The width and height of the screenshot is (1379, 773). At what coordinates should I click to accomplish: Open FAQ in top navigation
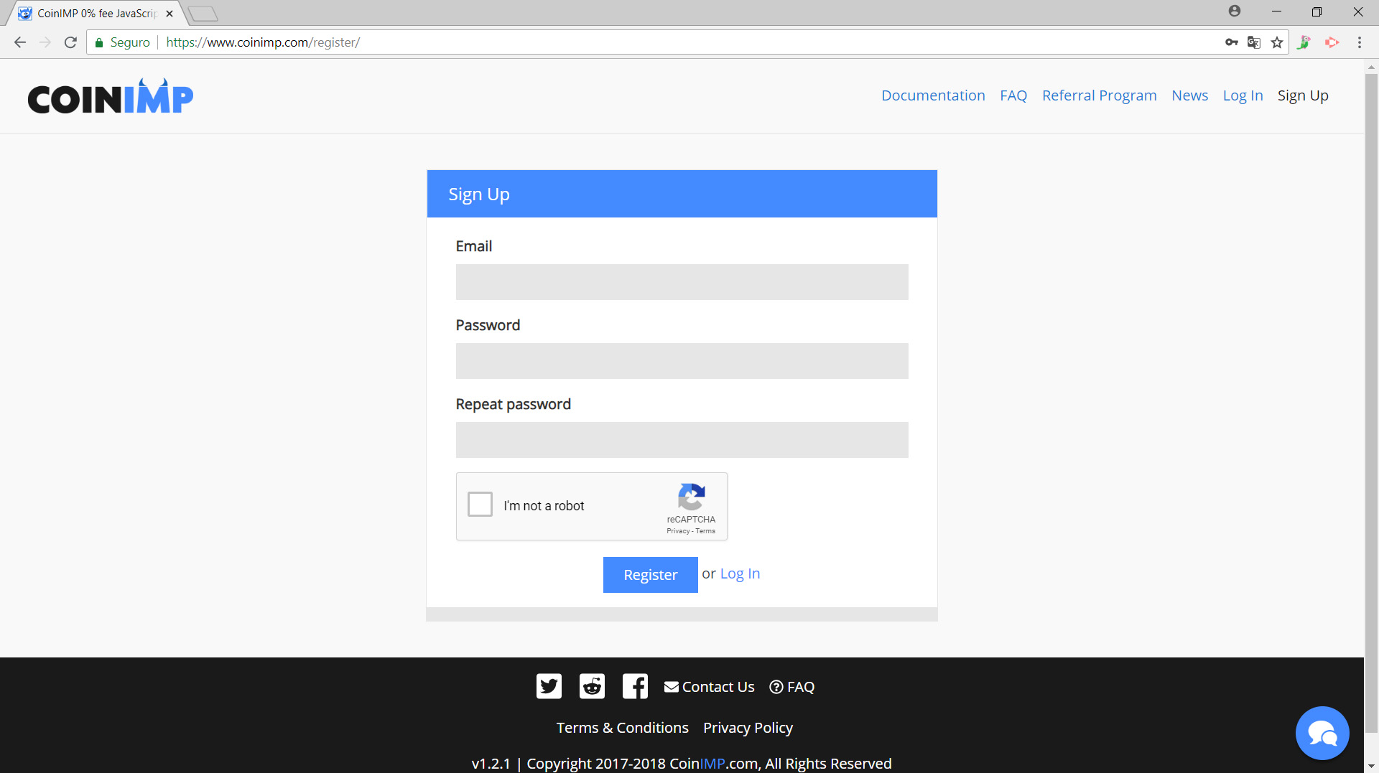1013,95
